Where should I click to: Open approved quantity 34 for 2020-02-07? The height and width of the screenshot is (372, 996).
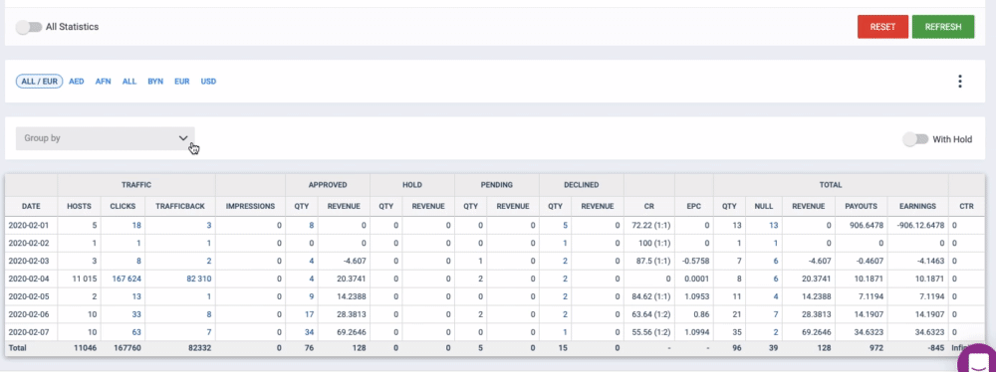pos(310,332)
